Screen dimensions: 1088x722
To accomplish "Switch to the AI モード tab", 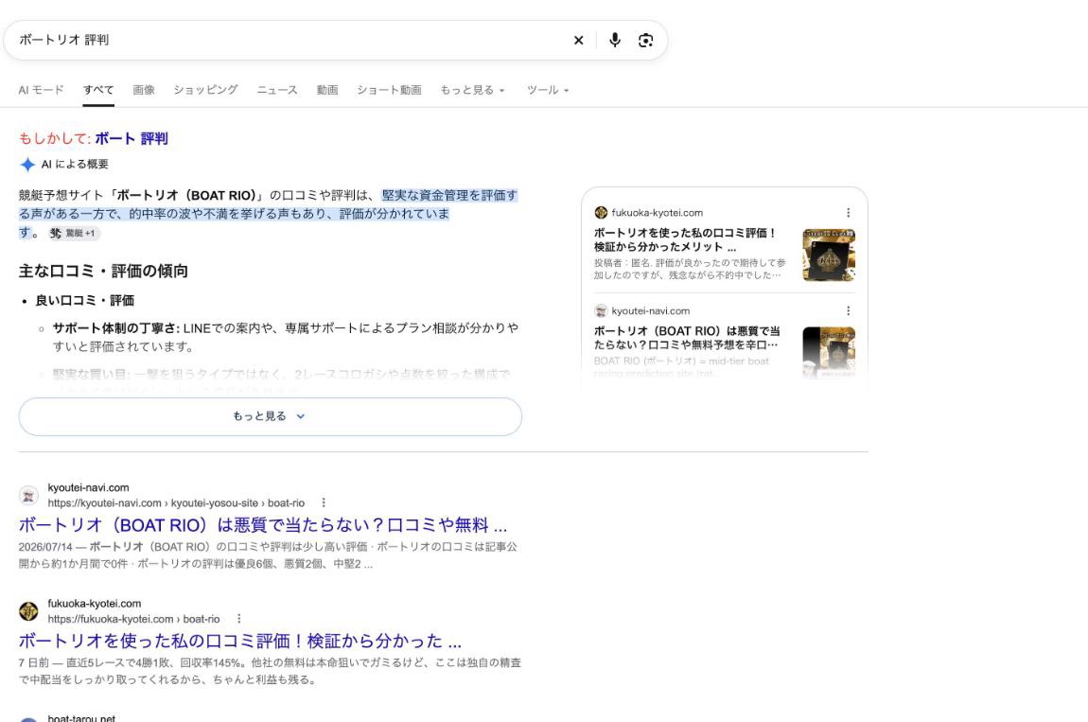I will point(41,90).
